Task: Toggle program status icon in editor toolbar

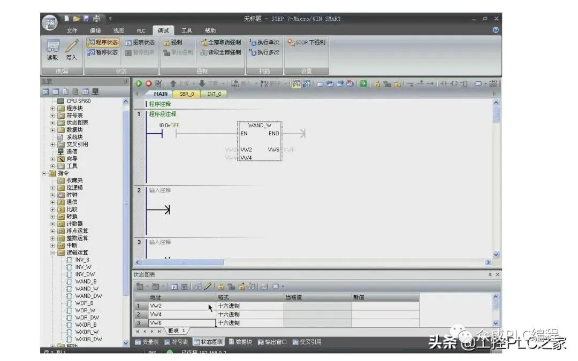Action: (x=296, y=83)
